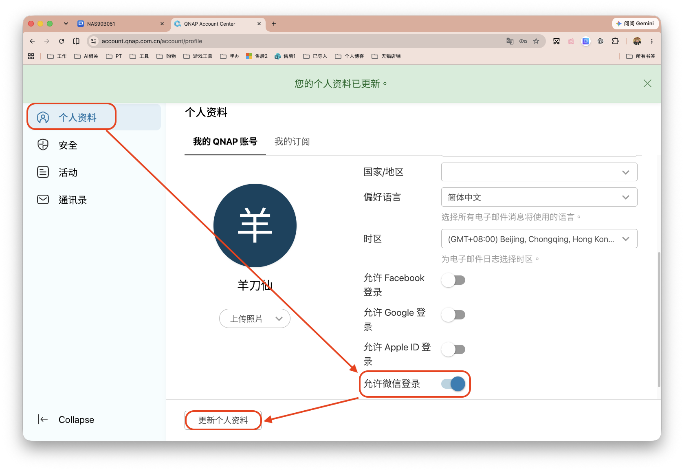Open the 国家/地区 dropdown

click(x=539, y=172)
